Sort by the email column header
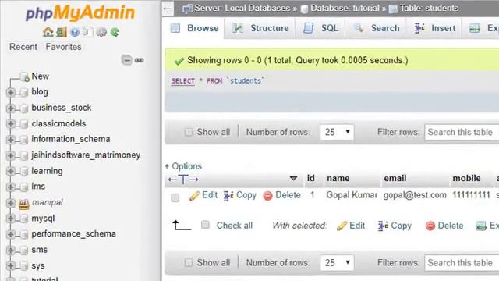Image resolution: width=499 pixels, height=281 pixels. click(x=395, y=179)
